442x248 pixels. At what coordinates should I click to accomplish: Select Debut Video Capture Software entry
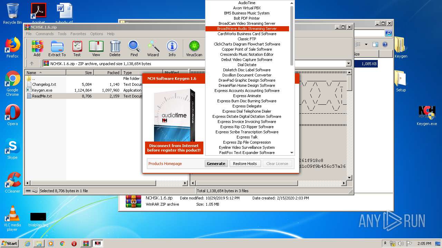coord(247,60)
